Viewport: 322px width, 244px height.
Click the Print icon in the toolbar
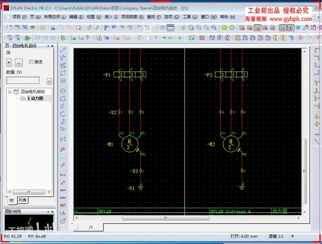[33, 28]
